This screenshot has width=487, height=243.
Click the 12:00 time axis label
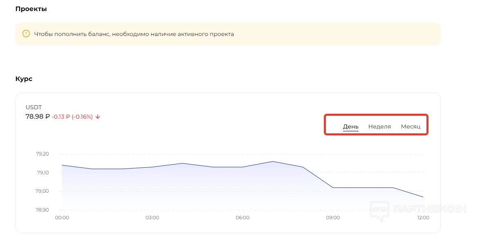click(x=423, y=218)
